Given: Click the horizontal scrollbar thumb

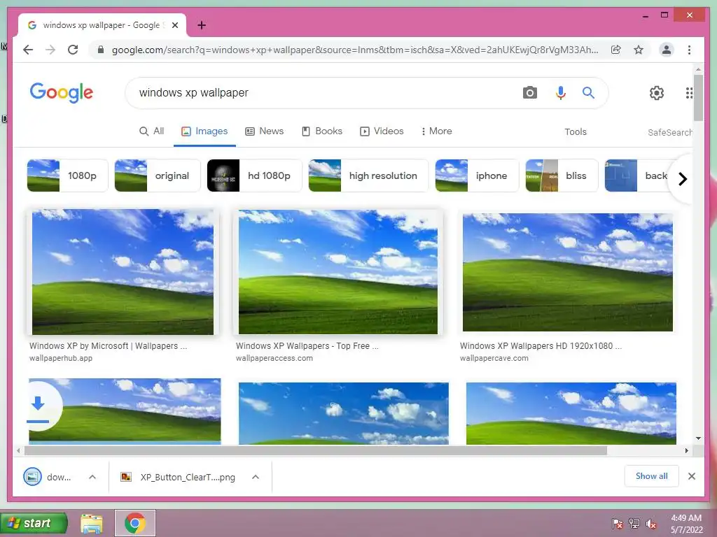Looking at the screenshot, I should pyautogui.click(x=316, y=451).
